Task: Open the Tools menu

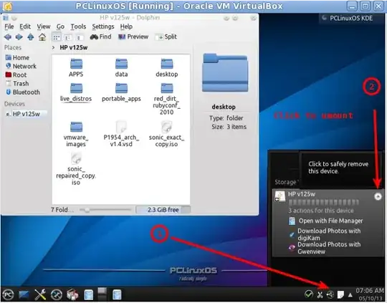Action: click(78, 27)
